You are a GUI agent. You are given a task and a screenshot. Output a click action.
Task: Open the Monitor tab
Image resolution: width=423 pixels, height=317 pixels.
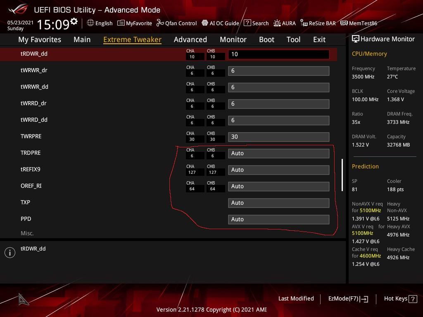(x=233, y=40)
